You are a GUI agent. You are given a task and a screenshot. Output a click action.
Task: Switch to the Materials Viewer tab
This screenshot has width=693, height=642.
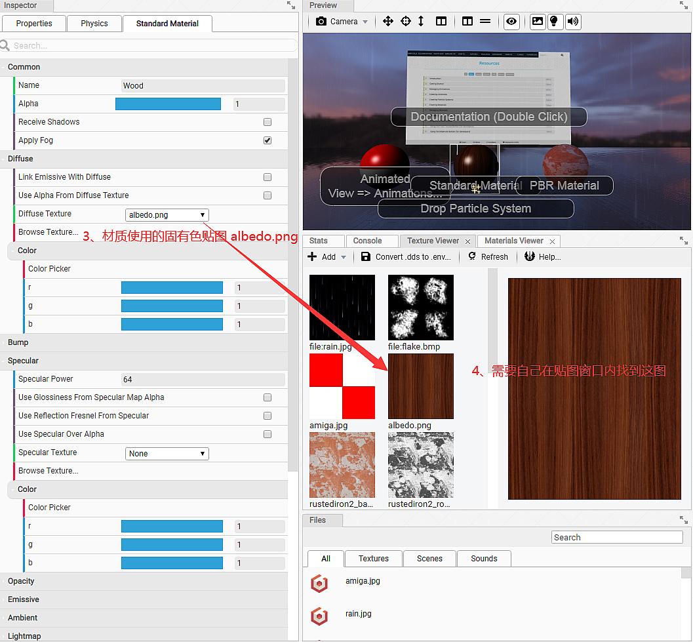point(514,241)
